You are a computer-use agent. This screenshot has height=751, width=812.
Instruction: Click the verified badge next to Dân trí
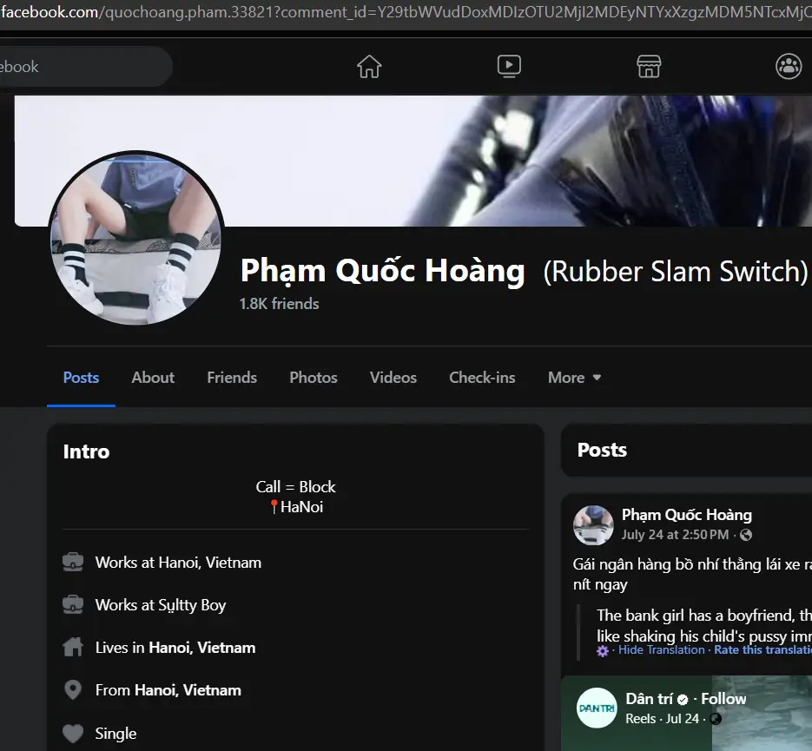[683, 700]
